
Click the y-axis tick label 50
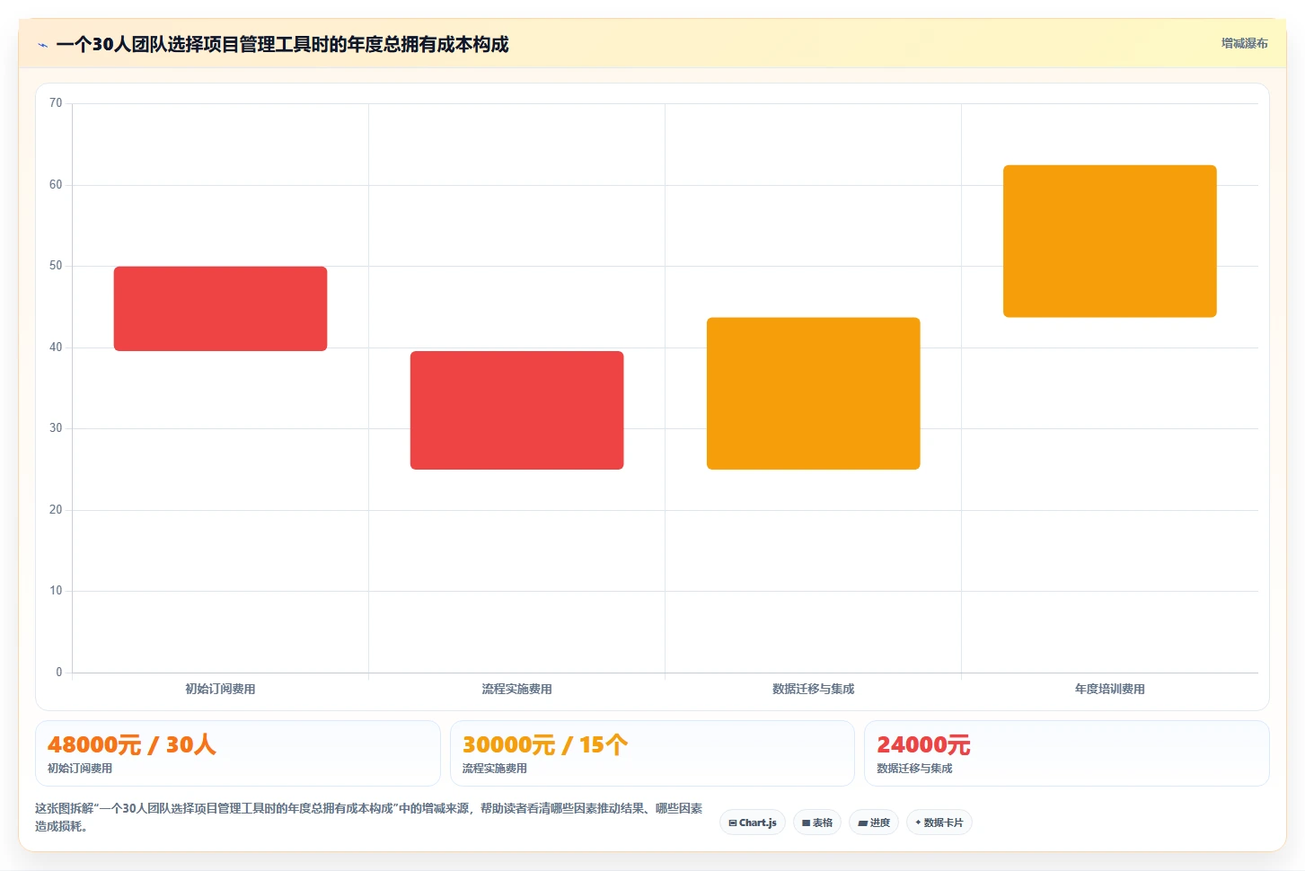(56, 266)
